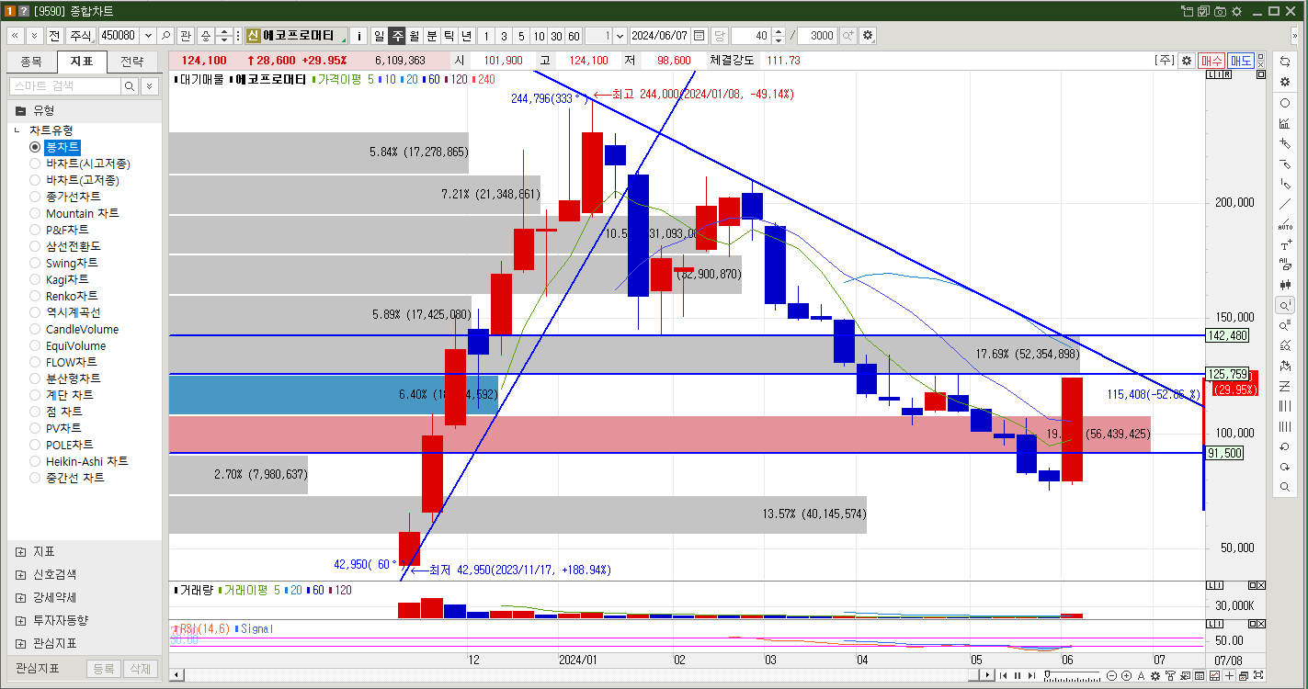Select Heikin-Ashi 차트 type

(79, 461)
